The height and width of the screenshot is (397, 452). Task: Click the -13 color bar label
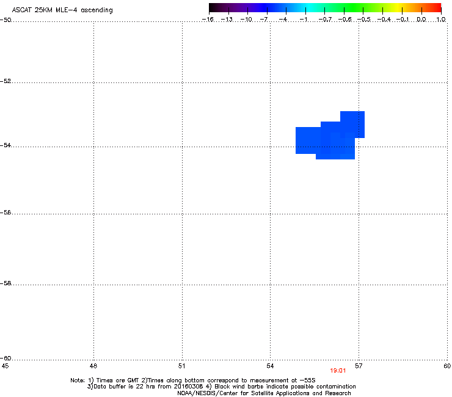[x=227, y=20]
